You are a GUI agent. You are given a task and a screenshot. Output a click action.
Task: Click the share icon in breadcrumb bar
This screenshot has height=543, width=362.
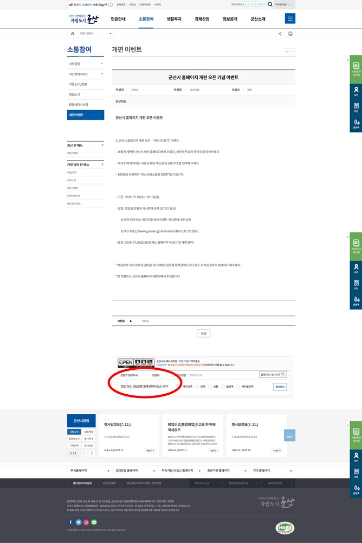280,34
